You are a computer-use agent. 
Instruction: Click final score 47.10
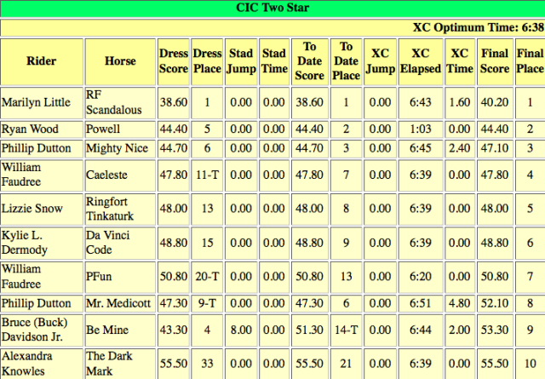[495, 148]
